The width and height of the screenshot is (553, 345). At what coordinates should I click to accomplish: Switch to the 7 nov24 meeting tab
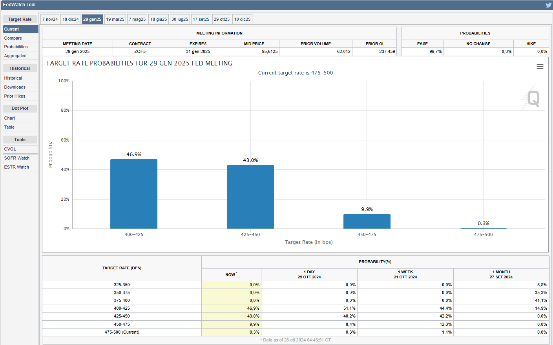(50, 19)
